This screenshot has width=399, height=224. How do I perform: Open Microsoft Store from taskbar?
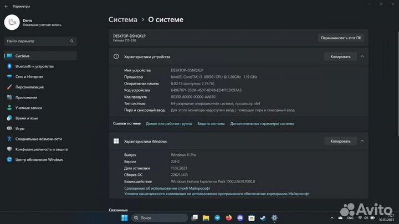(252, 218)
